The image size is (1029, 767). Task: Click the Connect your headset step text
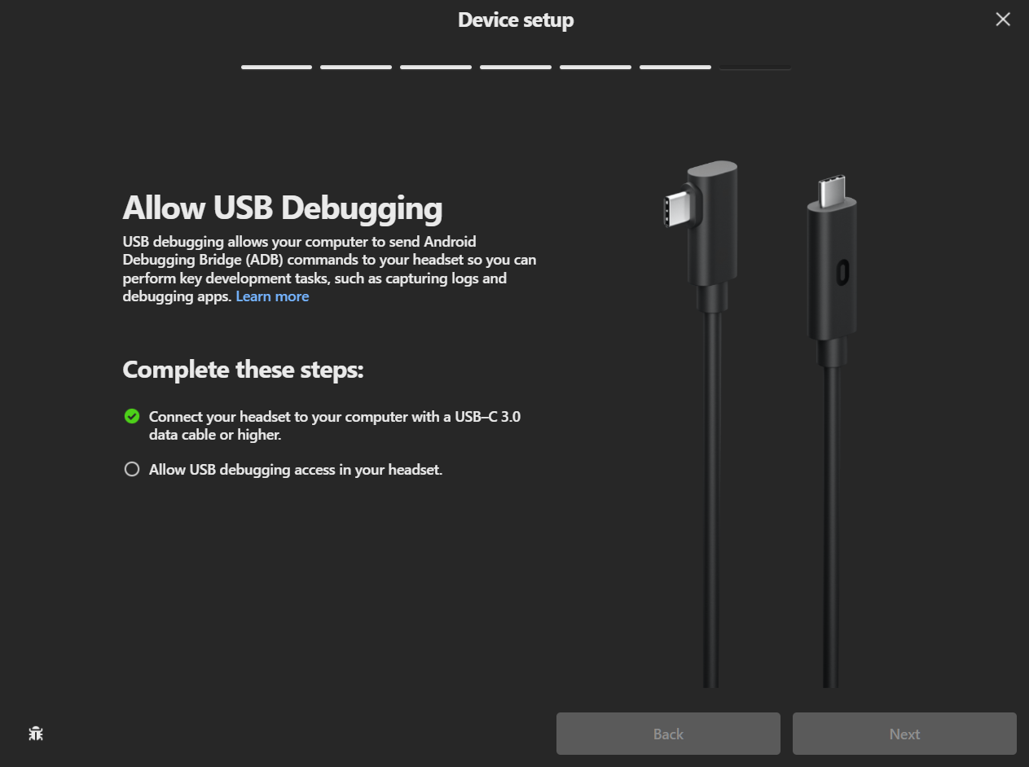[x=335, y=426]
